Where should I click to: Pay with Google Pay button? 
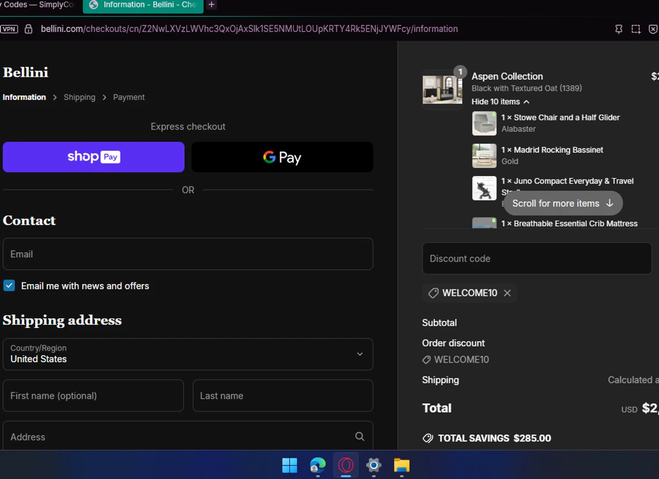(282, 157)
